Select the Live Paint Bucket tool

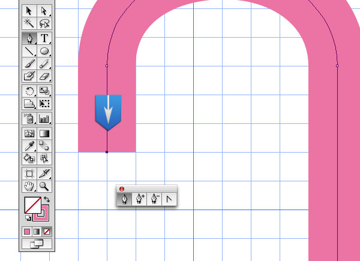29,159
